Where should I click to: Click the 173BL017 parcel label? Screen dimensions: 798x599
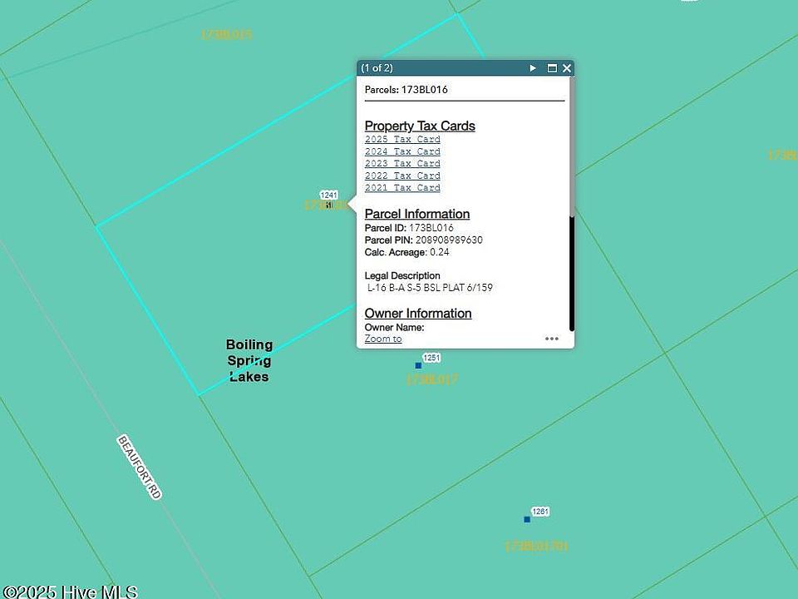431,379
